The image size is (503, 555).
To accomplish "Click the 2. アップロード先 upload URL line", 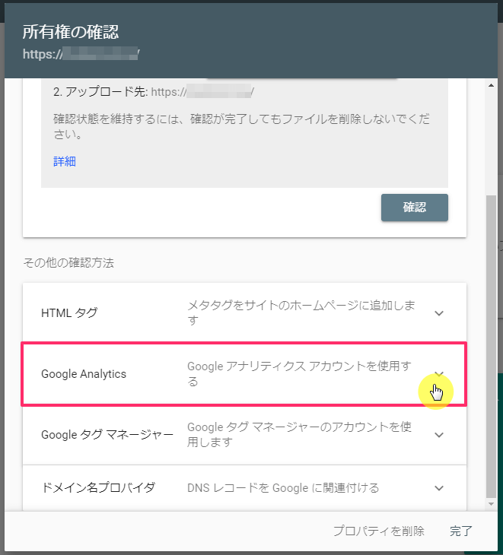I will click(154, 92).
